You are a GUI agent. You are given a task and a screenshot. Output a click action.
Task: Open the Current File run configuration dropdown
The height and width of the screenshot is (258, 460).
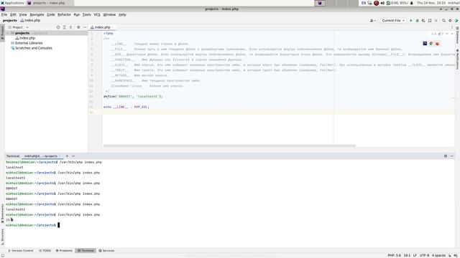click(x=393, y=21)
